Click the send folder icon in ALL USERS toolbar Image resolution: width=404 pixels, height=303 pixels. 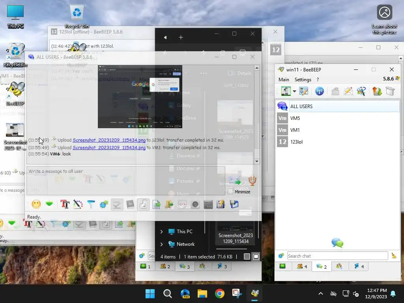pos(169,204)
